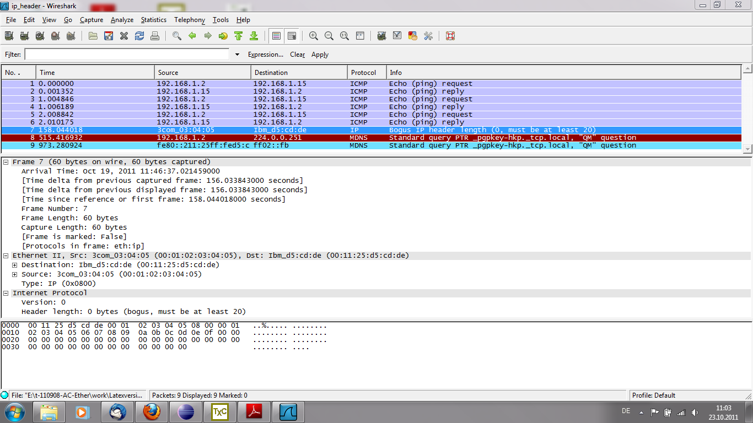Image resolution: width=753 pixels, height=423 pixels.
Task: Open the Telephony menu
Action: click(190, 20)
